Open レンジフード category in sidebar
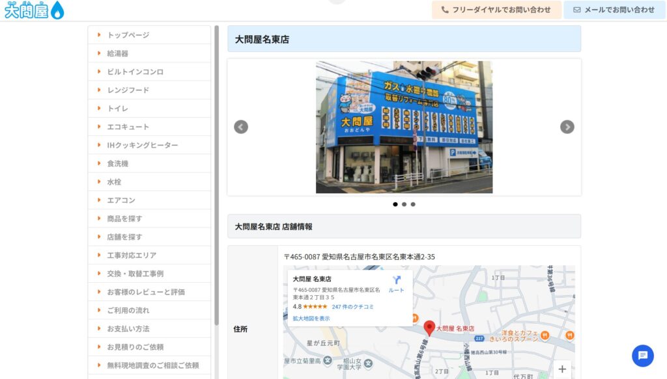 [x=149, y=90]
